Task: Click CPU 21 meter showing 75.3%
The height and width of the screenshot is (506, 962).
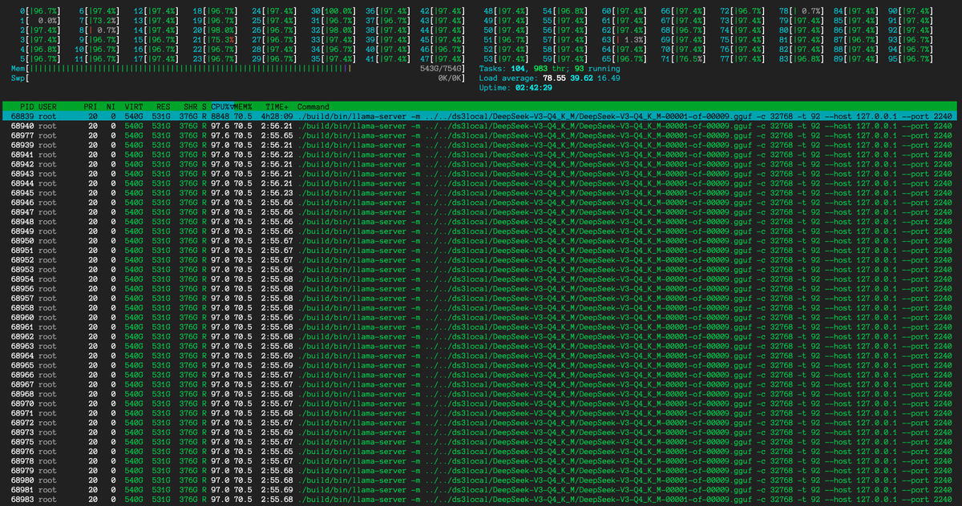Action: point(214,40)
